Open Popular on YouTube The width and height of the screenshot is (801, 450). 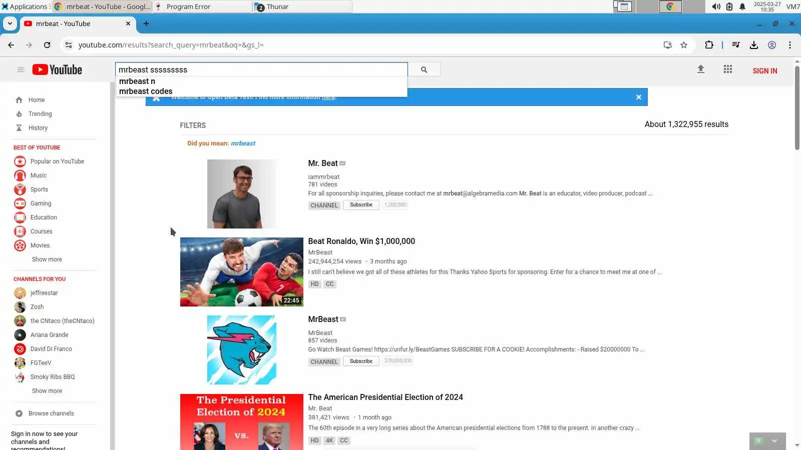coord(57,161)
